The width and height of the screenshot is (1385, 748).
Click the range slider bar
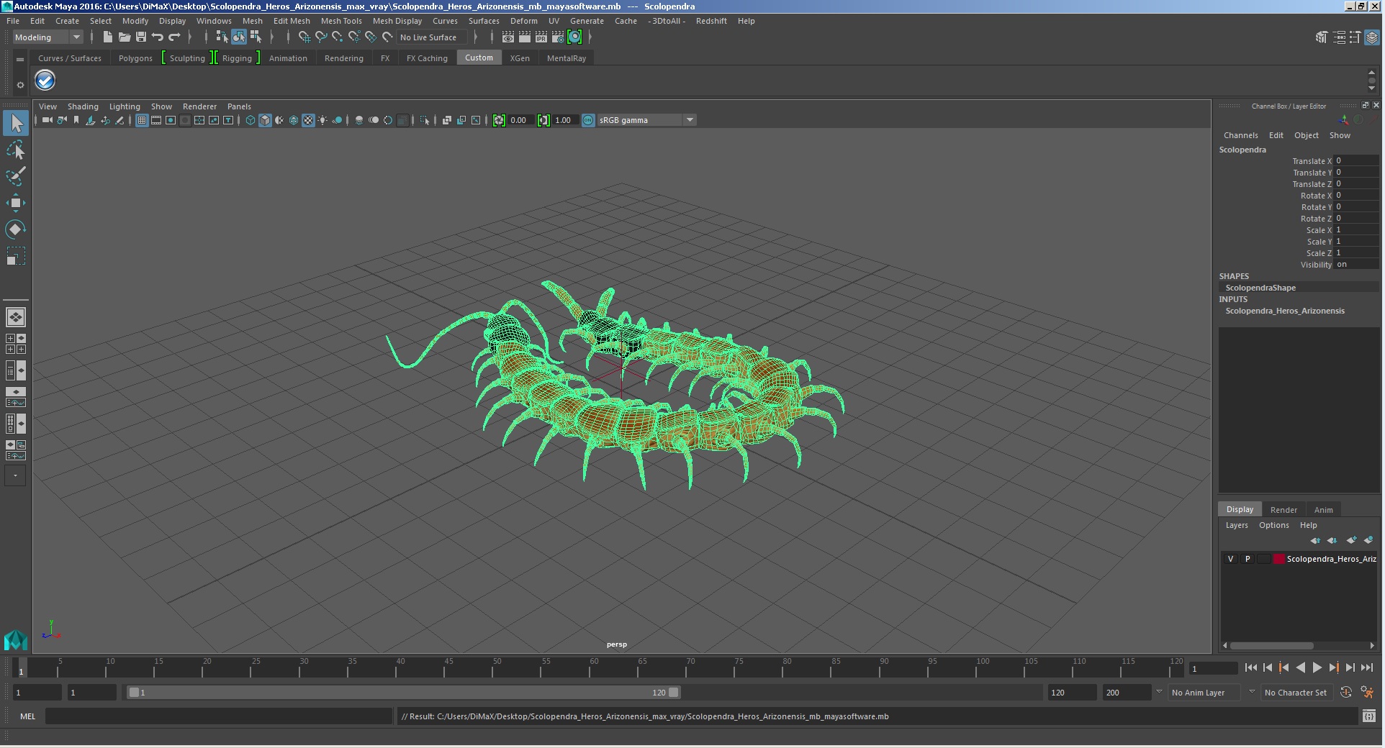tap(403, 693)
